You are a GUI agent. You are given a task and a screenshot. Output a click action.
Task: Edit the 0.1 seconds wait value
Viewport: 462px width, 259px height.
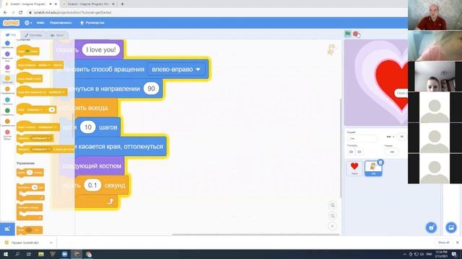(x=92, y=186)
